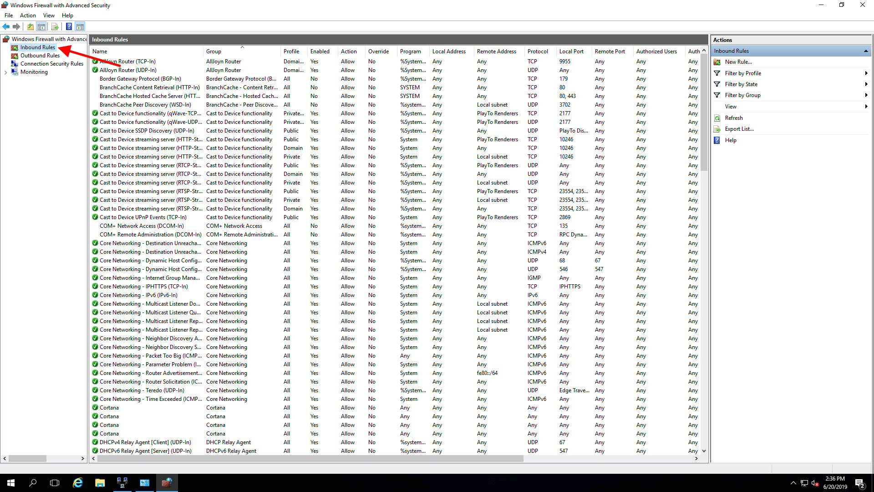Click the rules list vertical scrollbar
The image size is (874, 492).
[704, 113]
